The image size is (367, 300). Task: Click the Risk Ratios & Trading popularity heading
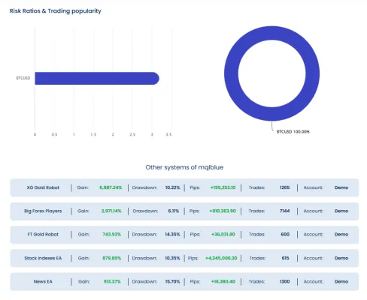pos(56,11)
